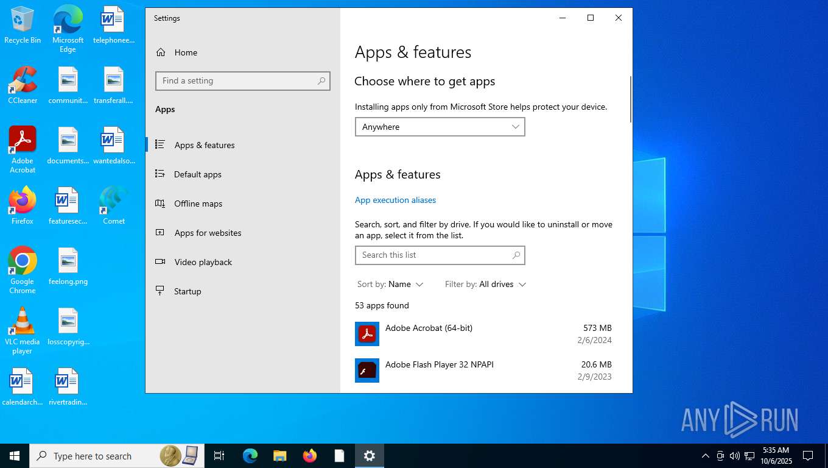Open File Explorer from the taskbar

point(279,456)
